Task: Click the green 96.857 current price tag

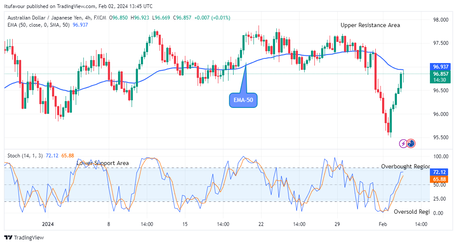Action: coord(441,74)
